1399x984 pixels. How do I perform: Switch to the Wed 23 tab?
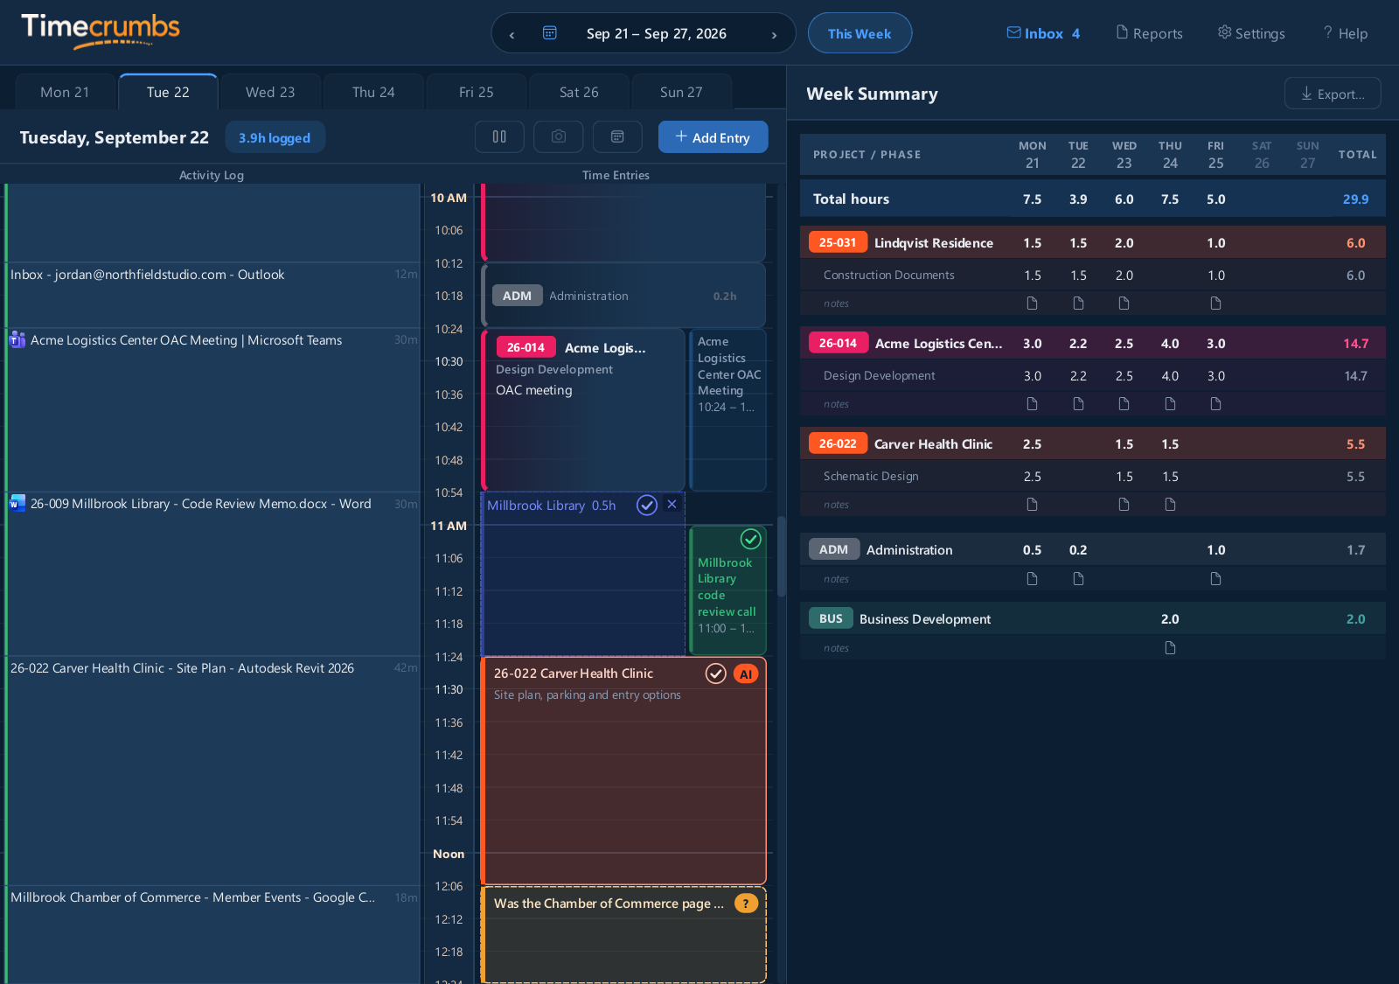coord(270,92)
